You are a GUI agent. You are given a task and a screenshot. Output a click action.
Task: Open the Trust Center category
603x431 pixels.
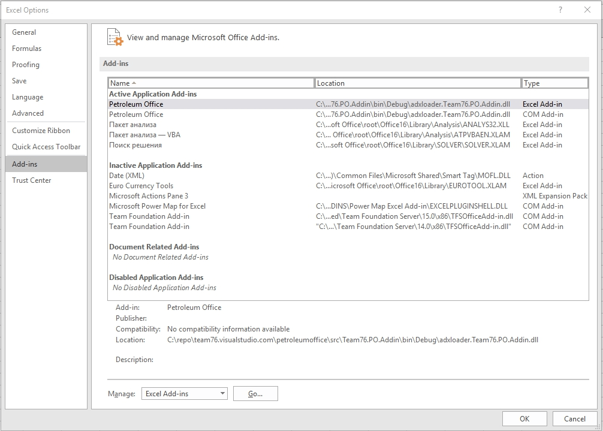coord(32,180)
